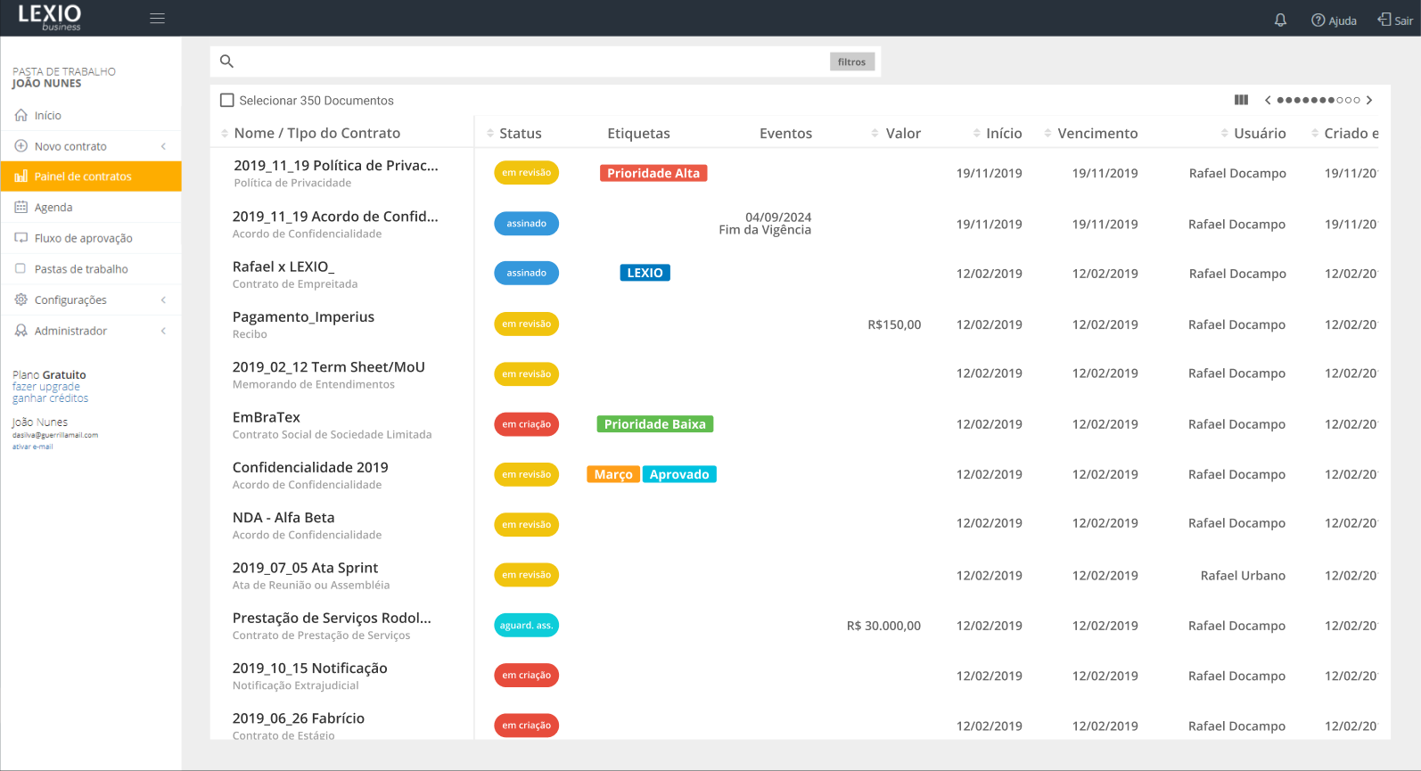Click the fazer upgrade link
The width and height of the screenshot is (1421, 771).
tap(46, 387)
